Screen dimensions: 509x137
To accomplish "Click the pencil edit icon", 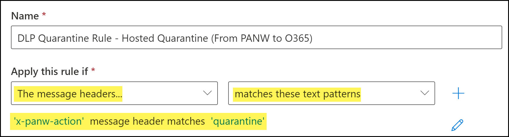I will pos(457,125).
